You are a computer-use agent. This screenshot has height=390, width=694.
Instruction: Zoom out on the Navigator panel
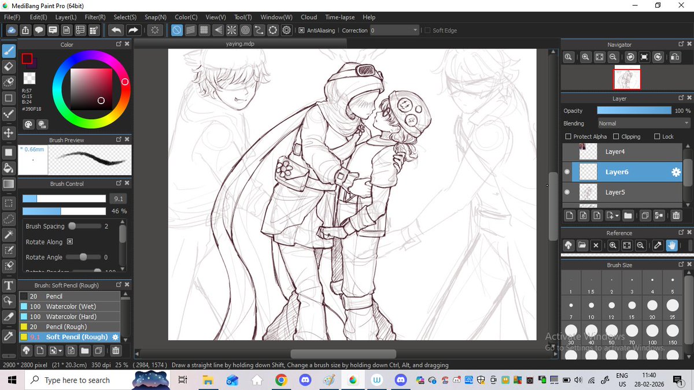613,57
